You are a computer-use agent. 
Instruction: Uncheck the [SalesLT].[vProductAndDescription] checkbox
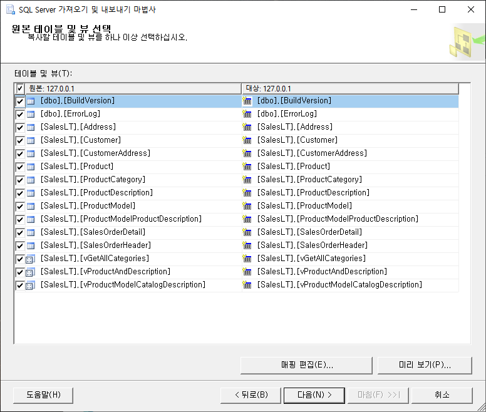[x=20, y=272]
